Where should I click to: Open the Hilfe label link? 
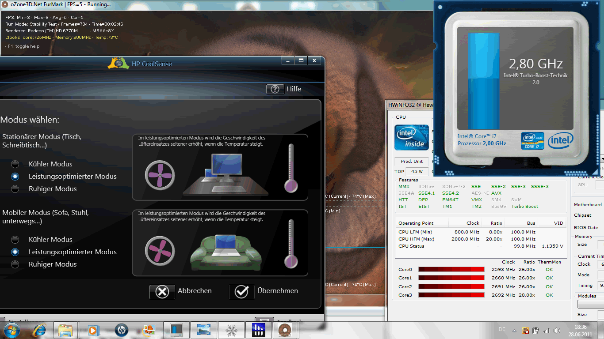click(294, 89)
